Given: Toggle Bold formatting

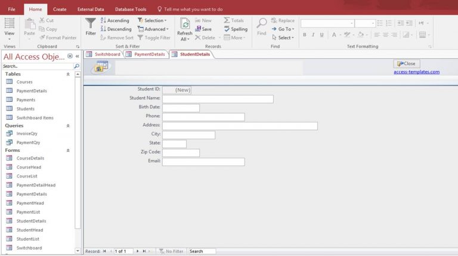Looking at the screenshot, I should [x=305, y=35].
